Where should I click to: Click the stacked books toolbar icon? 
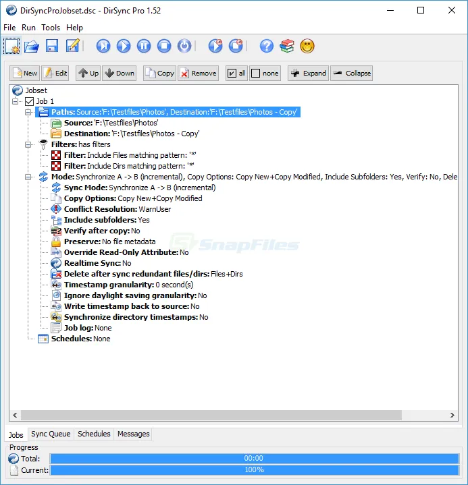click(x=287, y=46)
